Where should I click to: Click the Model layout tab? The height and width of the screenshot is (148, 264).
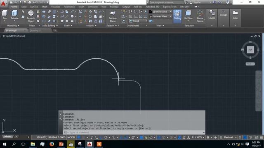(8, 136)
